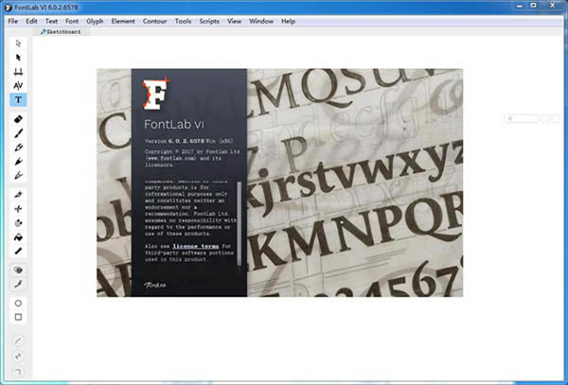Select the Fill bucket tool
Image resolution: width=568 pixels, height=385 pixels.
(x=19, y=236)
